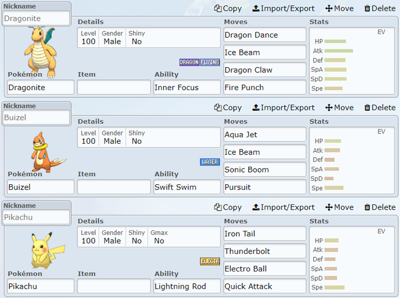This screenshot has height=298, width=400.
Task: Click the Delete trash icon for Pikachu
Action: [367, 207]
